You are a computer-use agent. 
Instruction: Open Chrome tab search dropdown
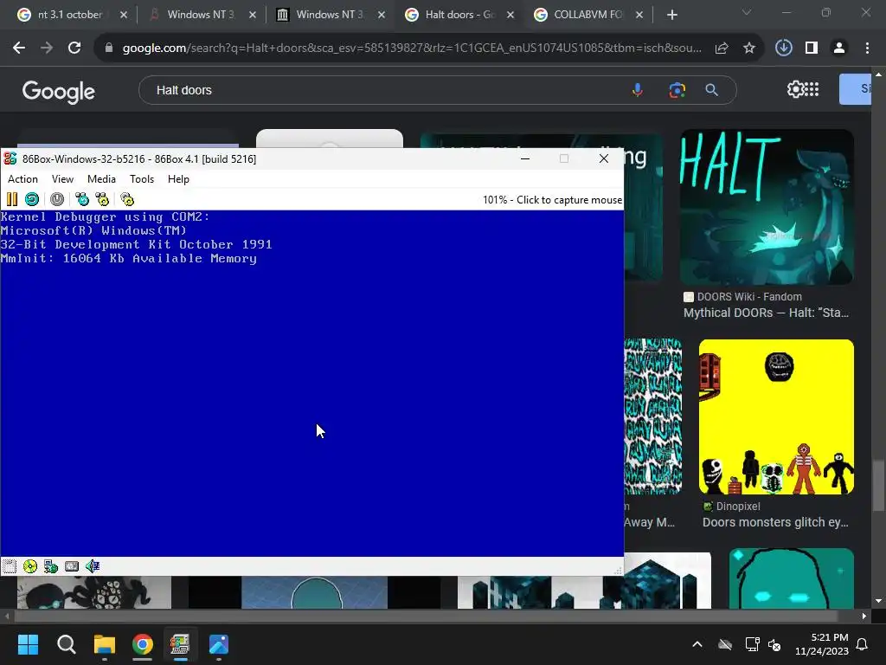tap(747, 12)
